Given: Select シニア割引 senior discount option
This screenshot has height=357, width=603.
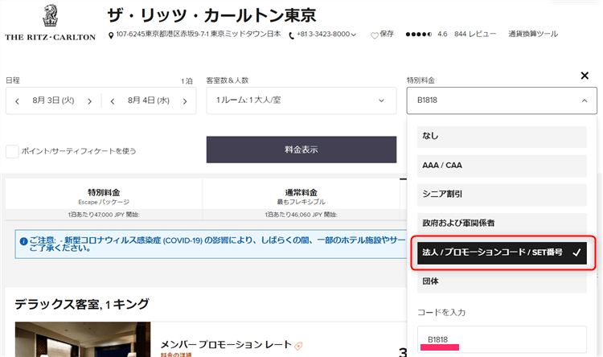Looking at the screenshot, I should point(503,194).
